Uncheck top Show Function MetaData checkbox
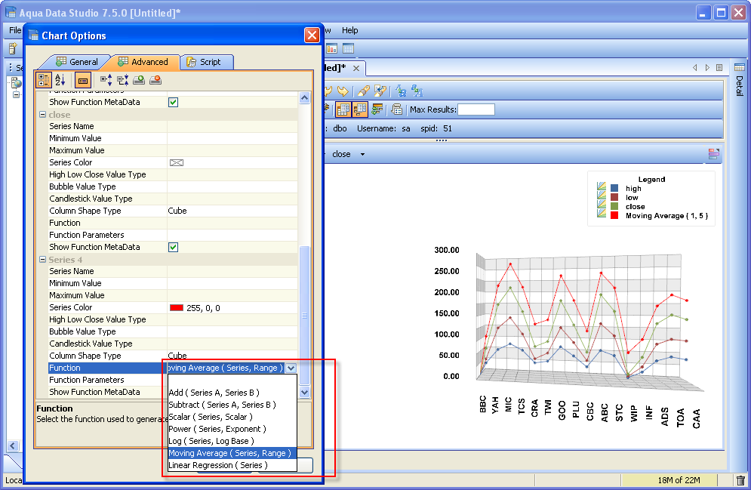The height and width of the screenshot is (490, 751). pyautogui.click(x=174, y=102)
